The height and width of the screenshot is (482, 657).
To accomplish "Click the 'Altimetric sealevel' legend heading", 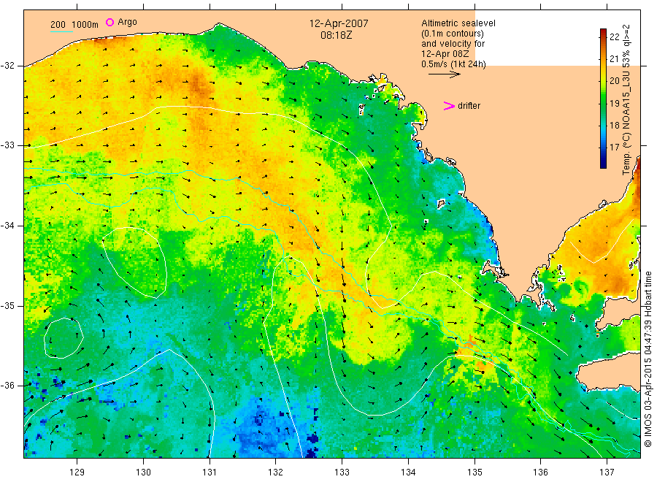I will tap(458, 23).
